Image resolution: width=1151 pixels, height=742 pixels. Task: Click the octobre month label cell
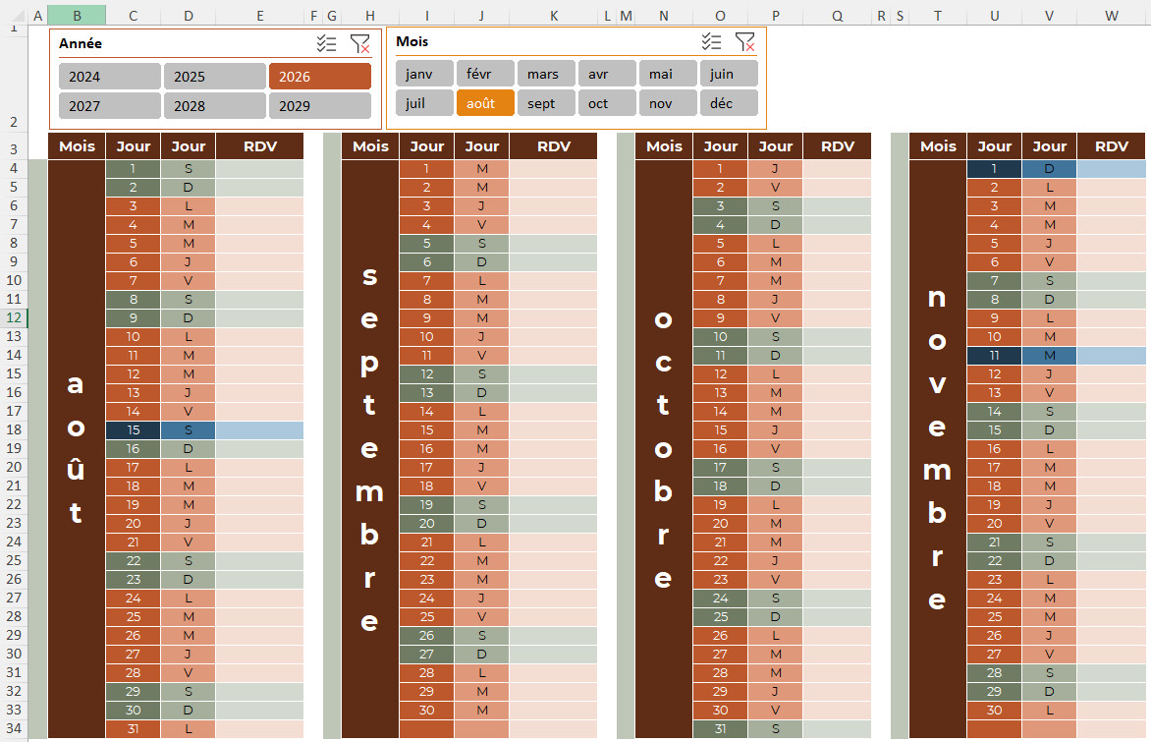[x=664, y=449]
